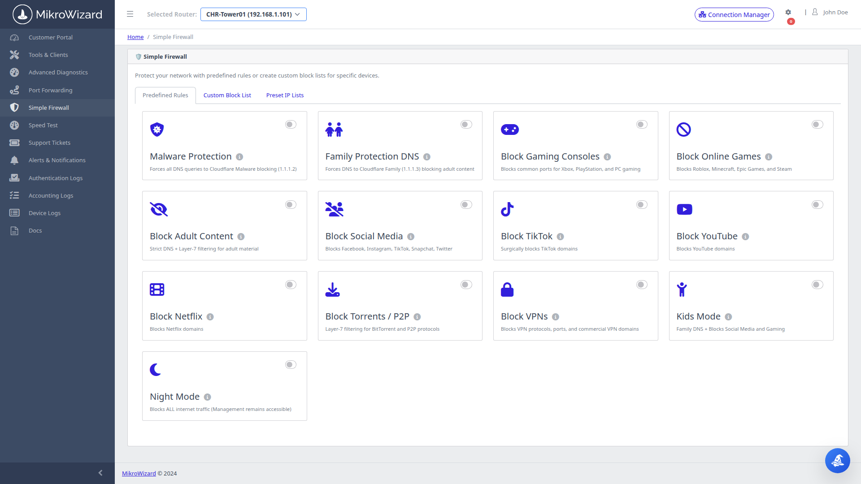Switch to the Predefined Rules tab
Screen dimensions: 861x484
[165, 95]
